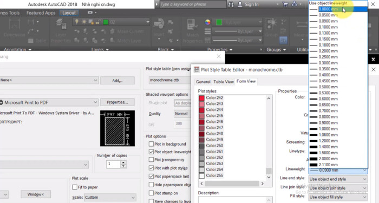Expand the Annotation panel arrow
The width and height of the screenshot is (379, 203).
pos(30,50)
